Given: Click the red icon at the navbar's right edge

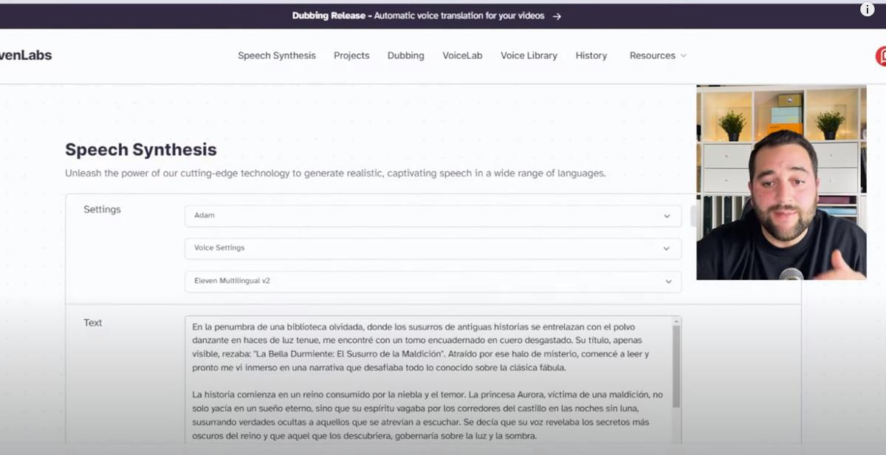Looking at the screenshot, I should 881,56.
